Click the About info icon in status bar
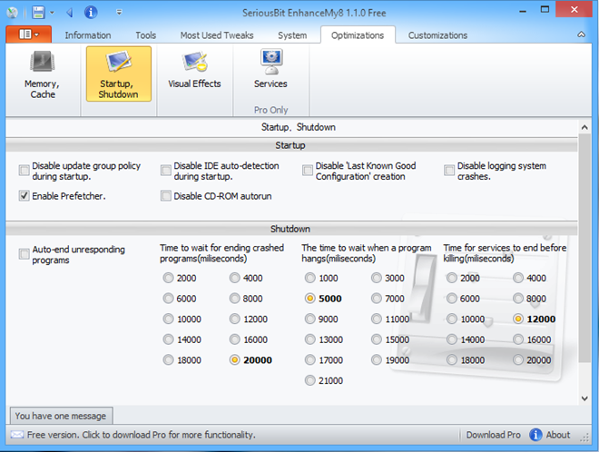The height and width of the screenshot is (452, 599). [x=535, y=435]
